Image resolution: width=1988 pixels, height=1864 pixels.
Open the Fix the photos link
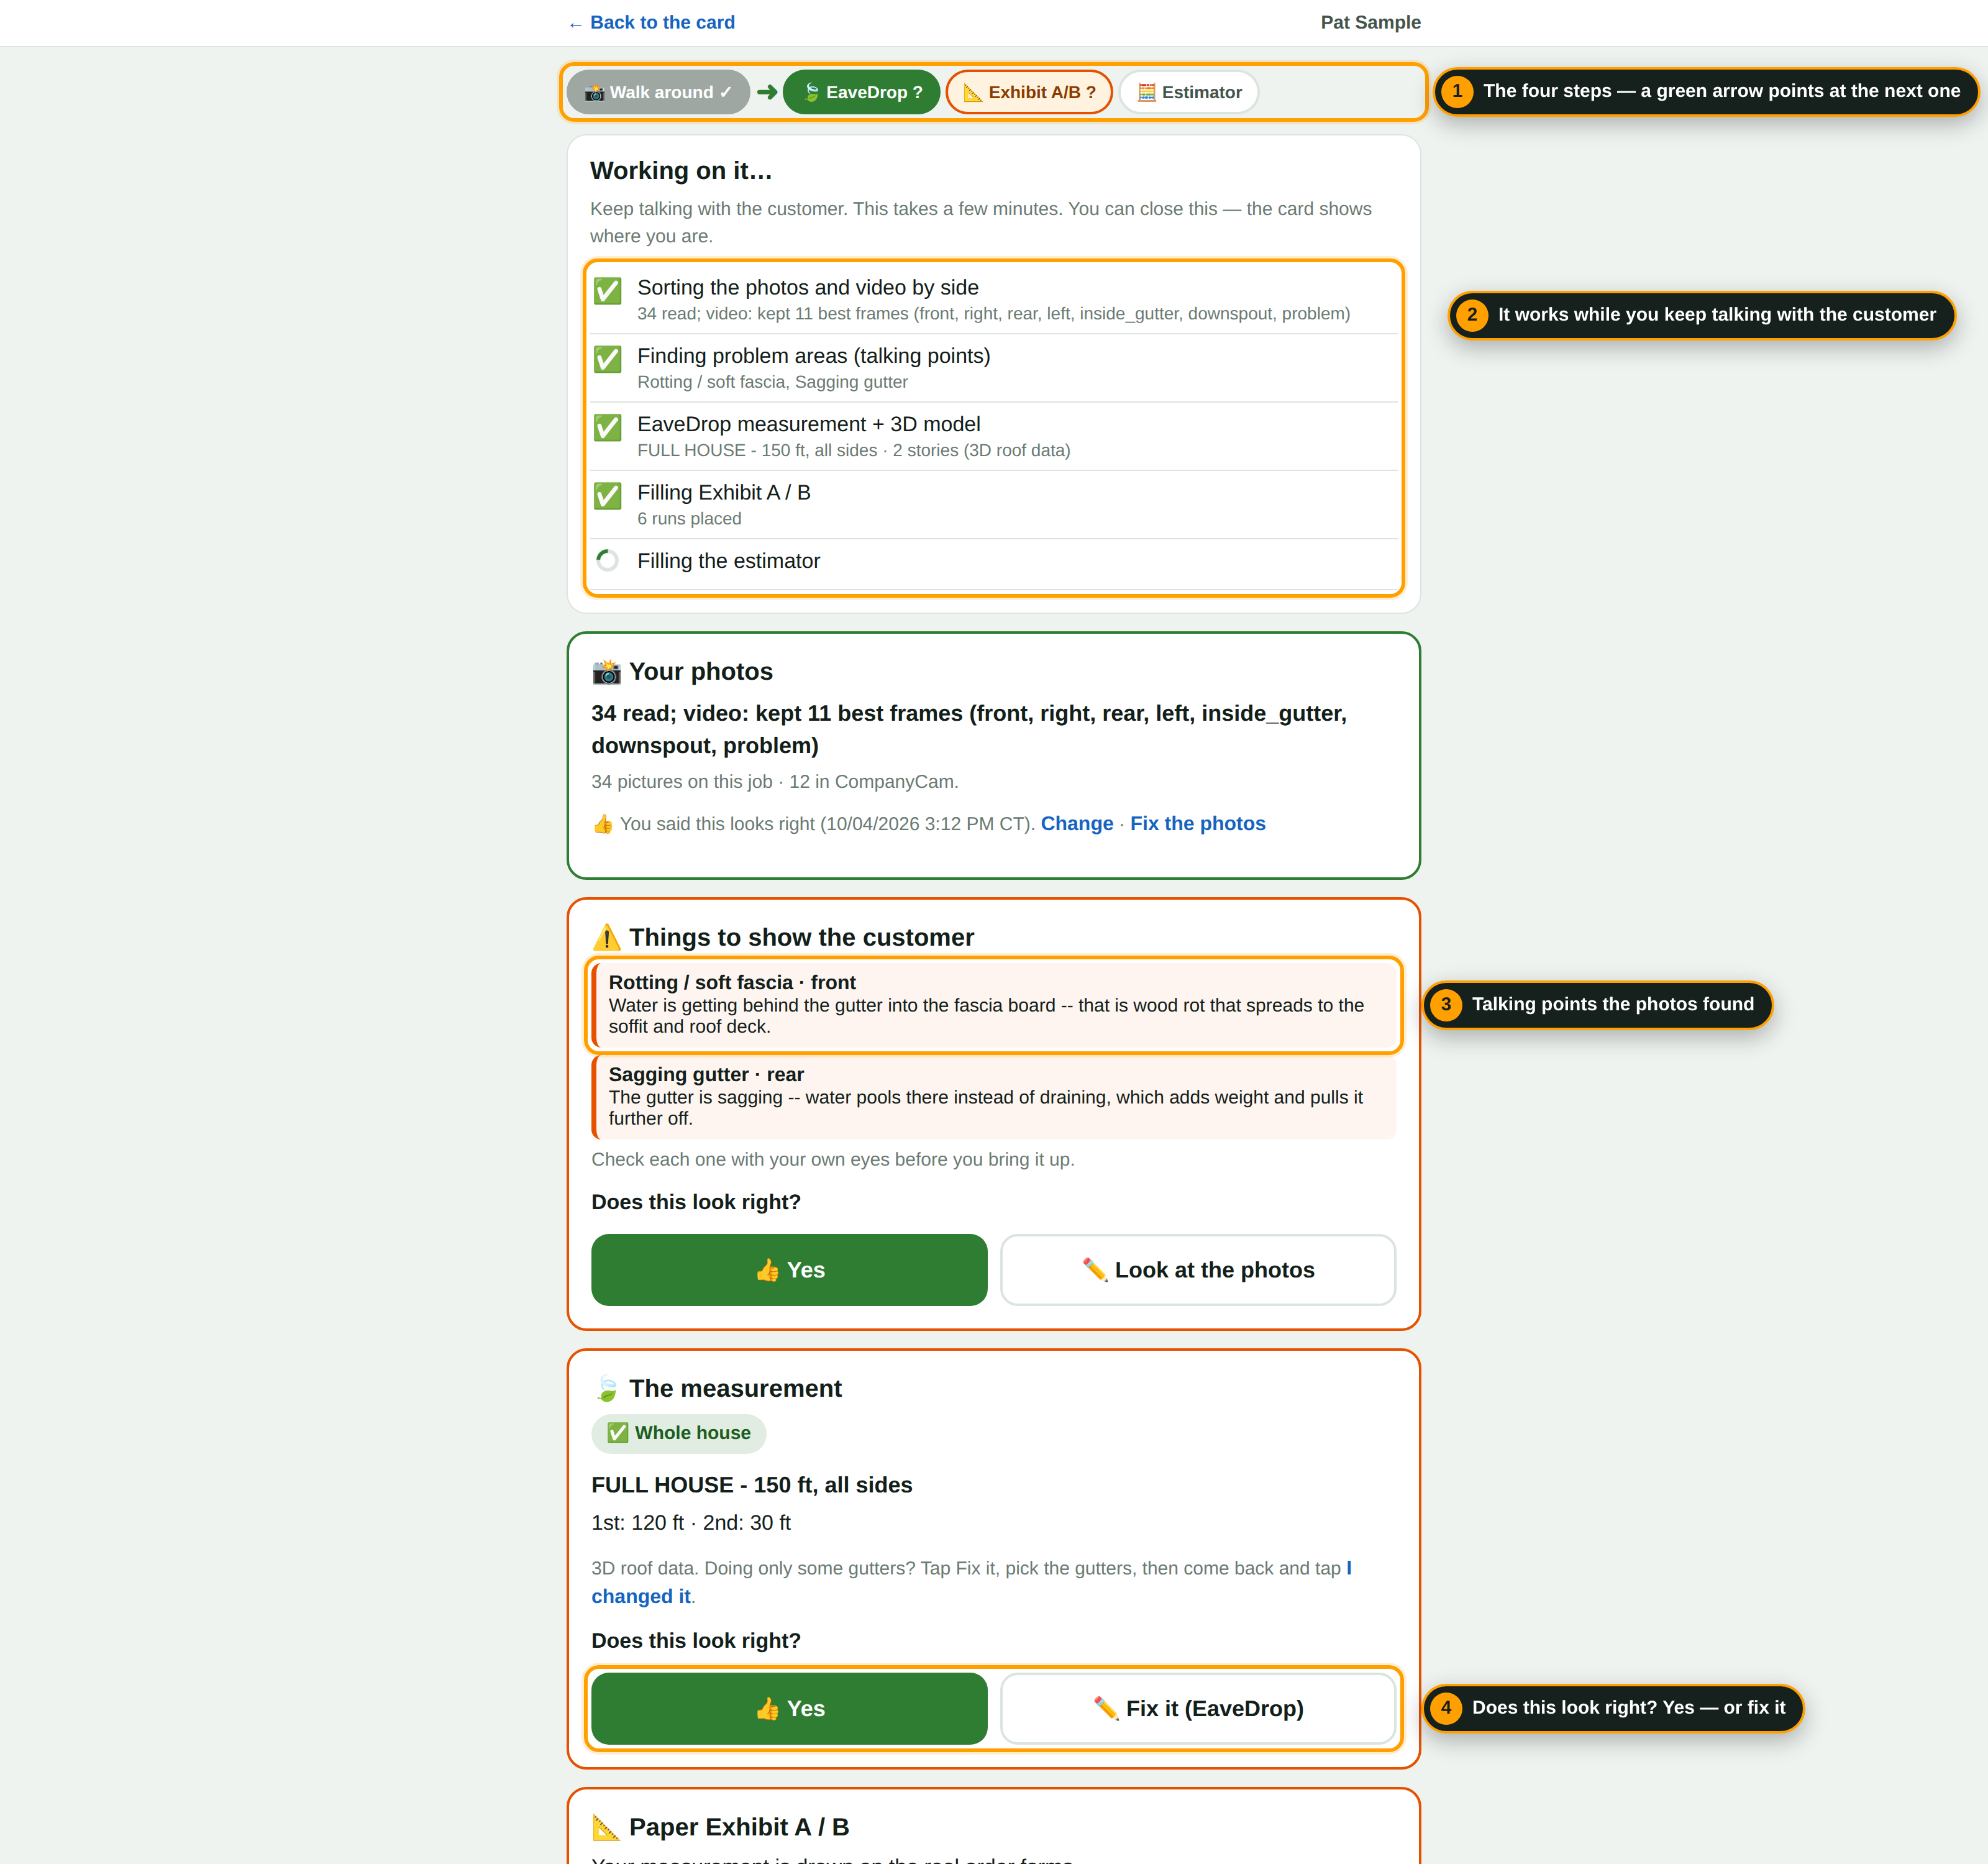pyautogui.click(x=1198, y=824)
